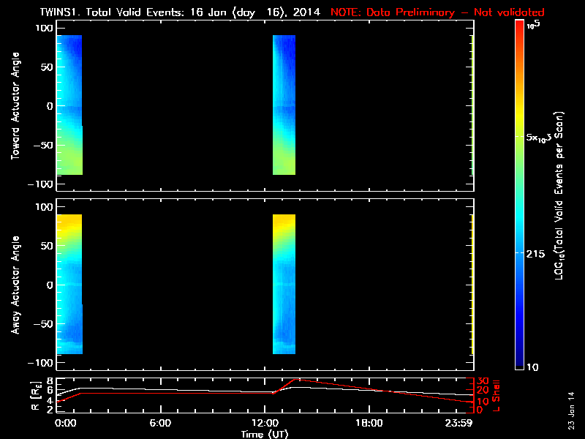Click the midnight data block in Toward panel

point(69,105)
